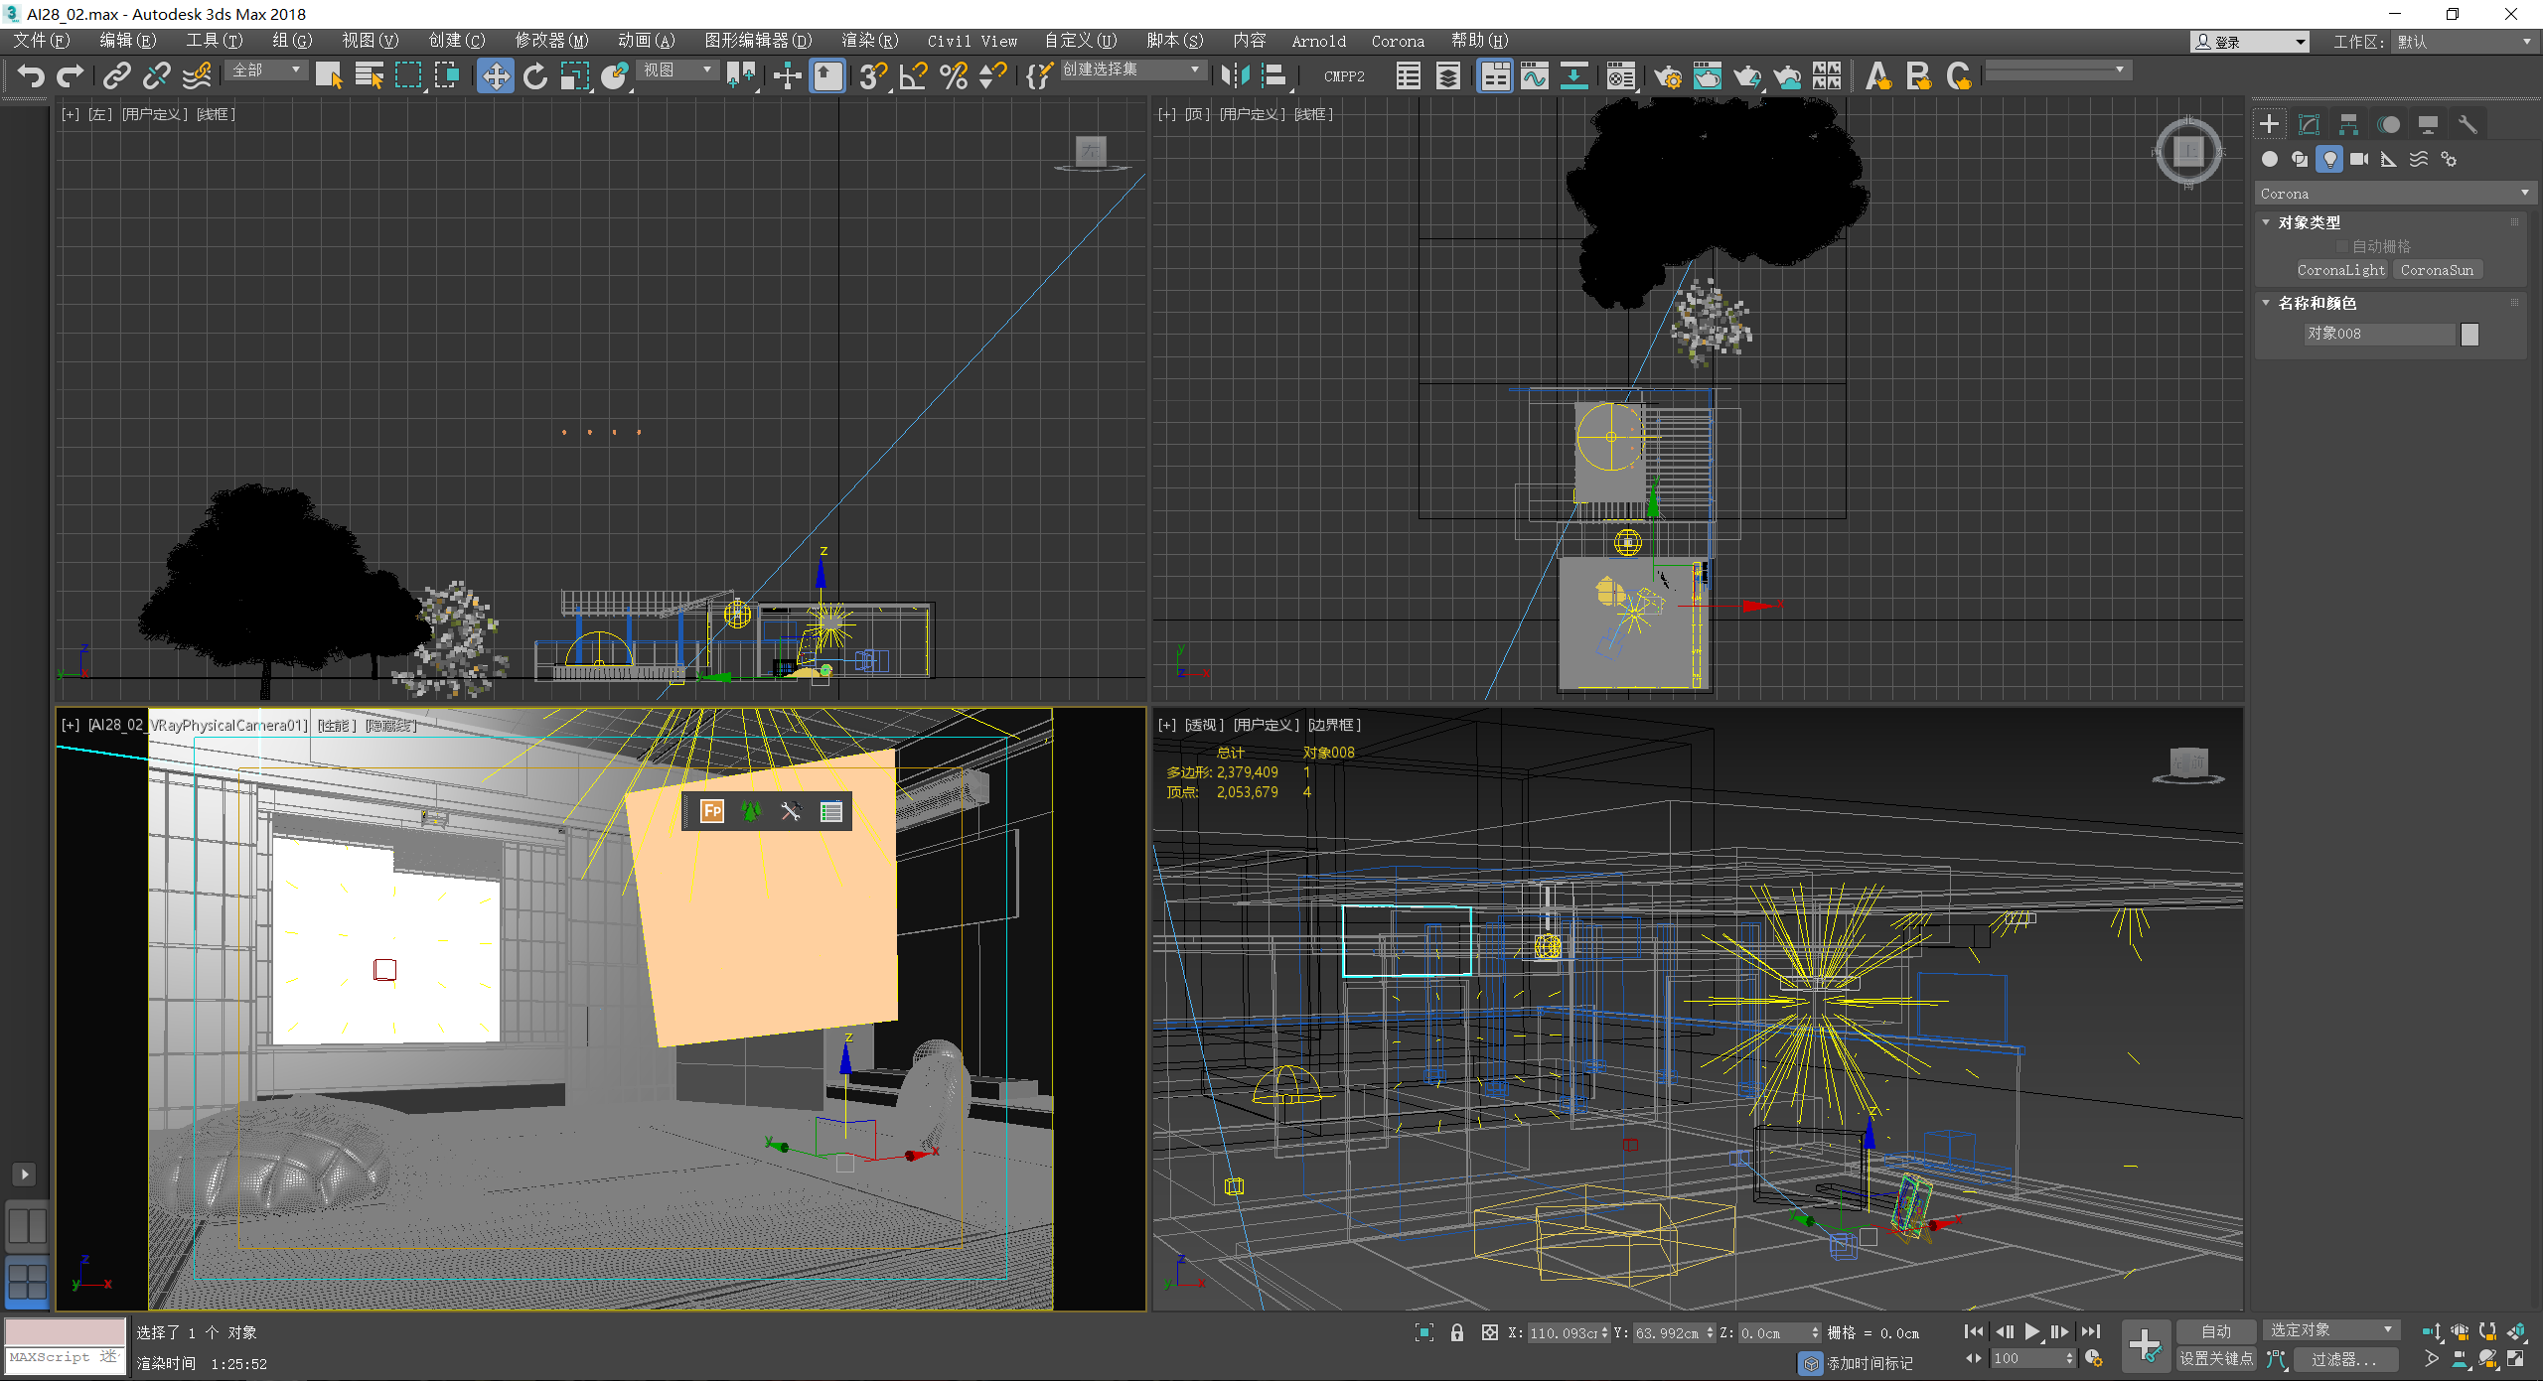
Task: Activate the Select and Move tool
Action: click(x=496, y=75)
